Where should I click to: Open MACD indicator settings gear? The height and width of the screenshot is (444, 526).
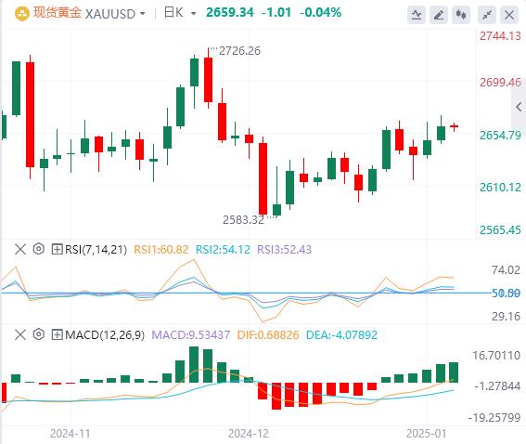pos(39,334)
